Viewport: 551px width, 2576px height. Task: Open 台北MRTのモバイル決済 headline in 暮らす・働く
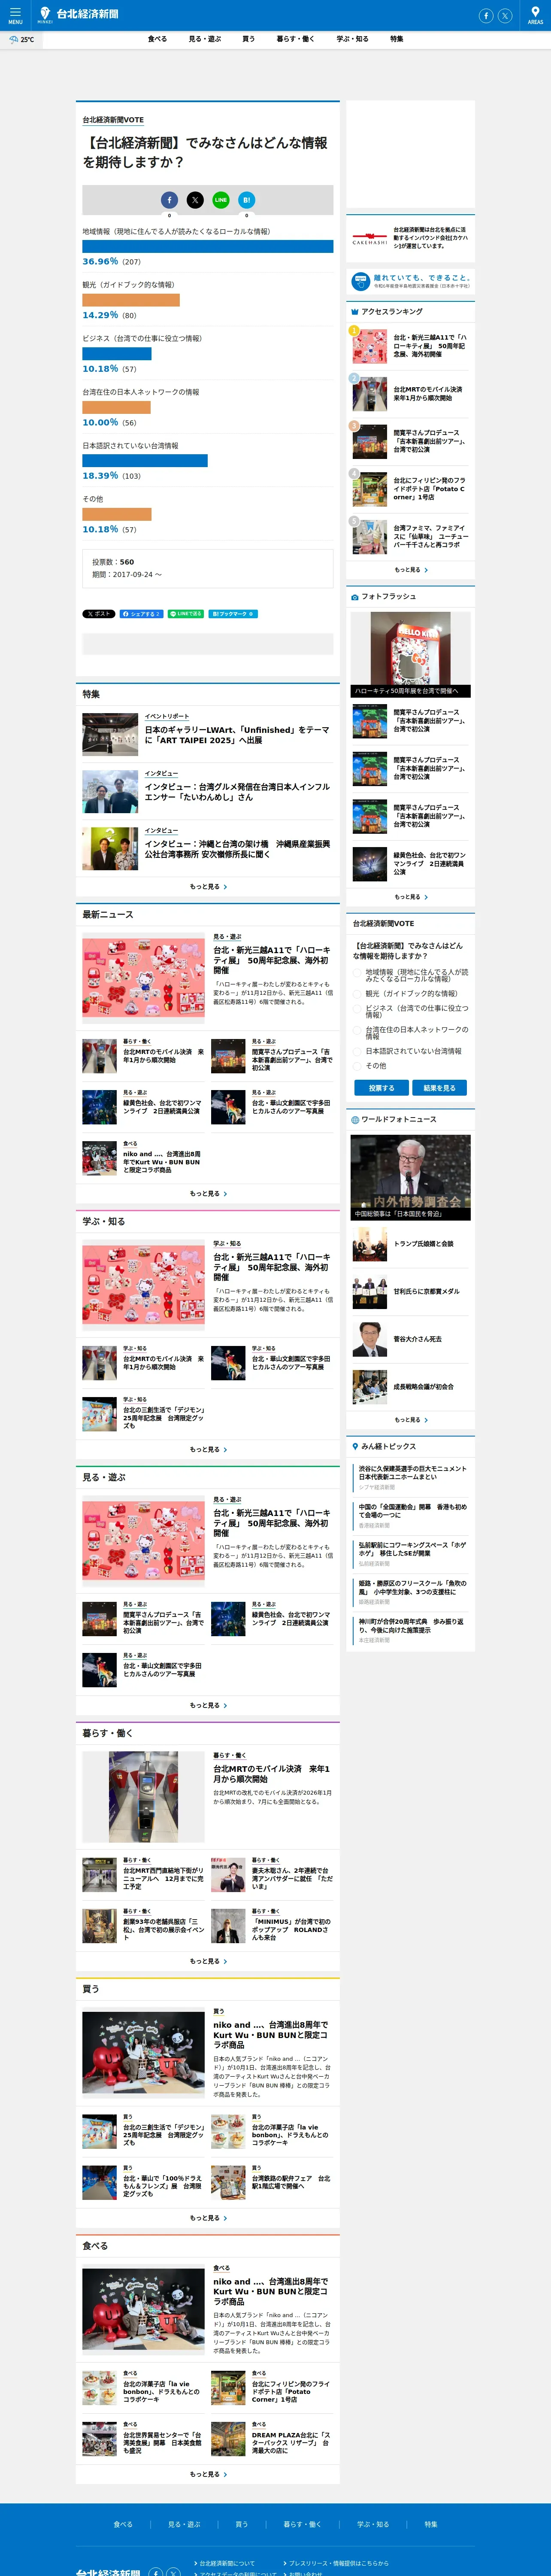[271, 1774]
